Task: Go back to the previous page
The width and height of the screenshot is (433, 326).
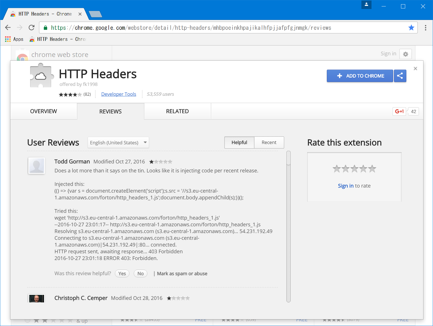Action: tap(8, 28)
